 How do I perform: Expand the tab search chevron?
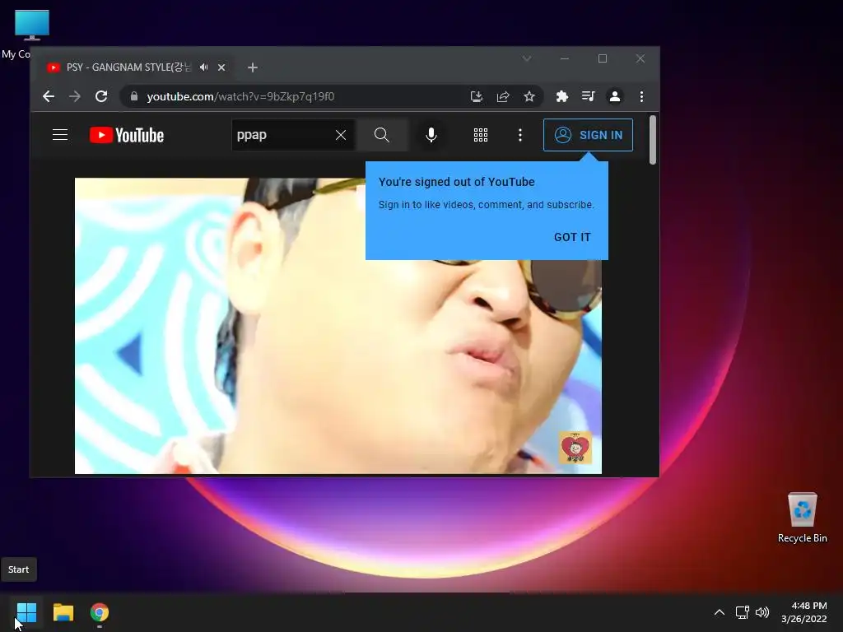[527, 58]
